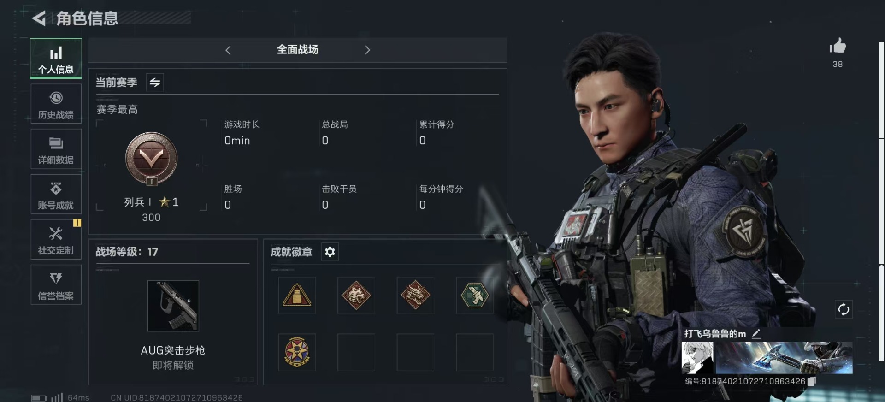Image resolution: width=885 pixels, height=402 pixels.
Task: Click the AUG突击步枪 weapon thumbnail
Action: point(173,306)
